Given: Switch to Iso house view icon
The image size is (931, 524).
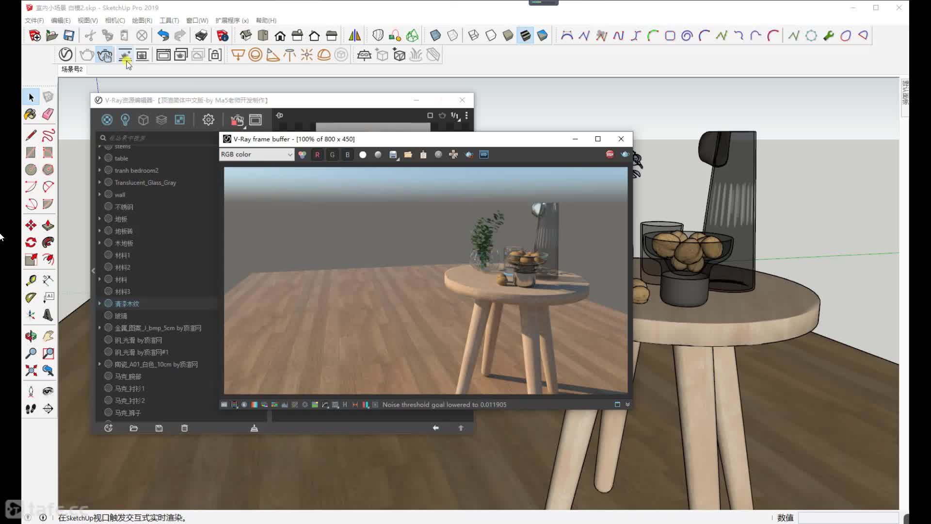Looking at the screenshot, I should 246,35.
